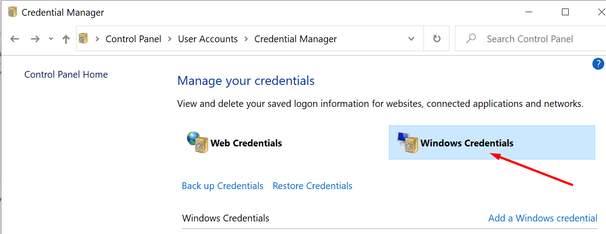Select the Windows Credentials tab

(x=492, y=142)
